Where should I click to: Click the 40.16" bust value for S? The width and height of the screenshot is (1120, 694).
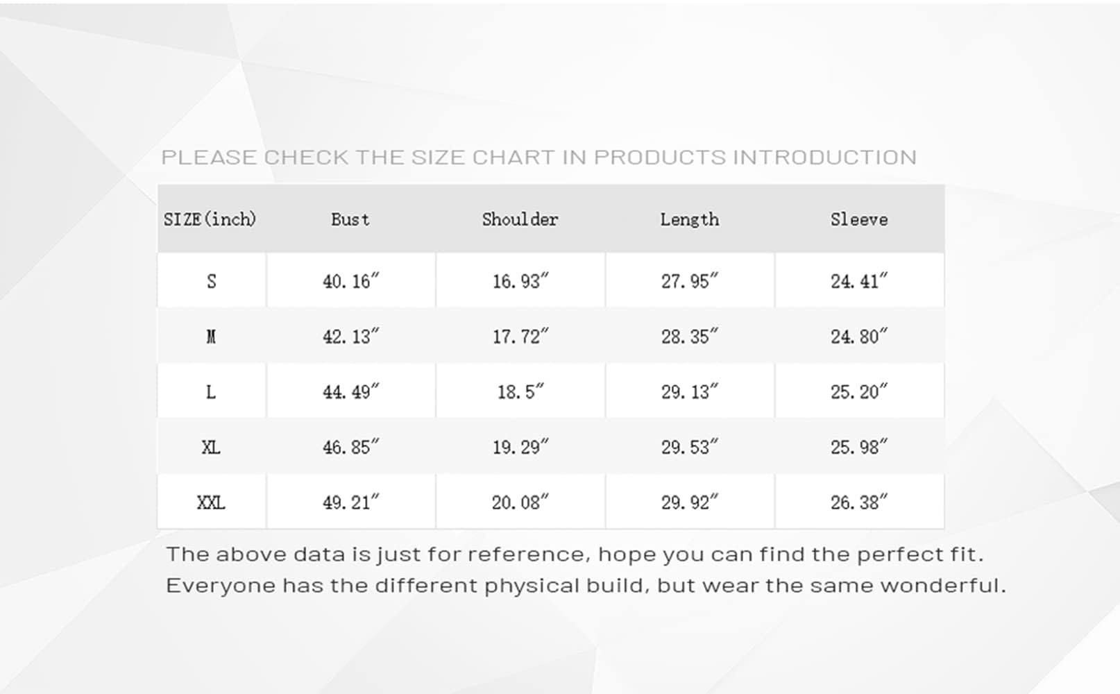(x=350, y=281)
